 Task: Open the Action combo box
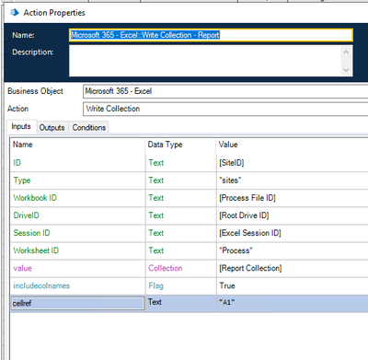(225, 109)
